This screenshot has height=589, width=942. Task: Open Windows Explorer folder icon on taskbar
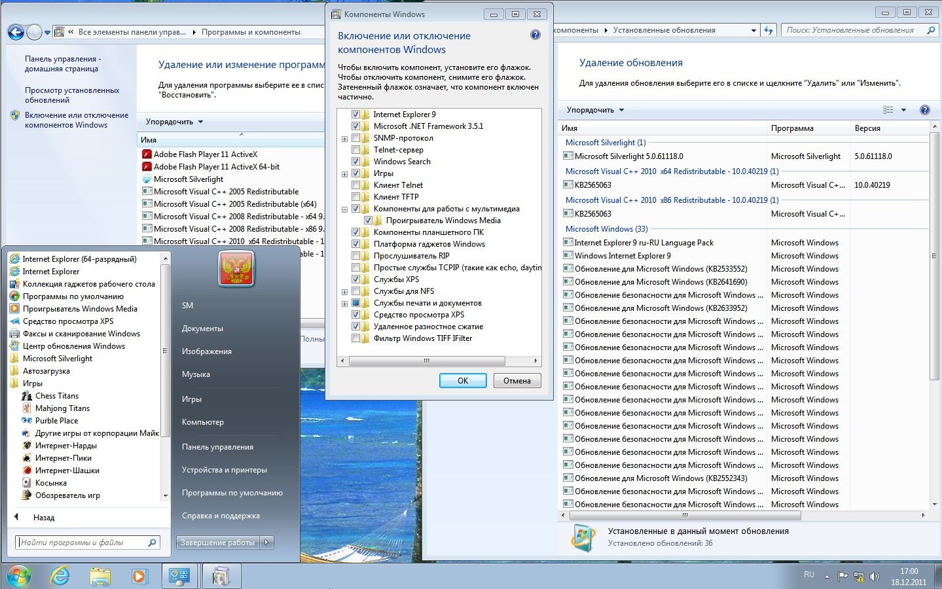pos(100,576)
